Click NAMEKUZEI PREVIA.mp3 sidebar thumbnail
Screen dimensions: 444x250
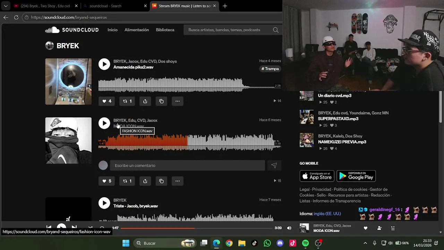coord(307,140)
